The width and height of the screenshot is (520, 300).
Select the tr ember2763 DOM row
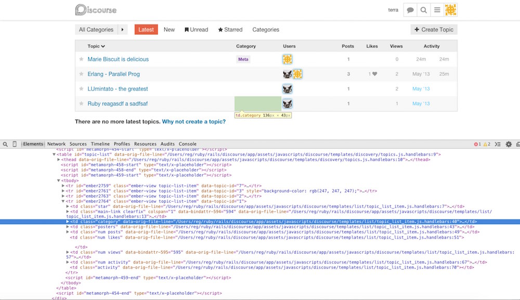click(163, 196)
